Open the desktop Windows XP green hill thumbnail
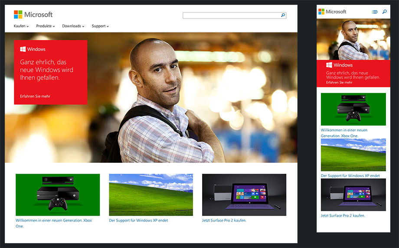The height and width of the screenshot is (248, 399). tap(151, 195)
